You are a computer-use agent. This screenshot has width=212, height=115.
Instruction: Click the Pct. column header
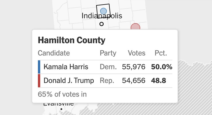[161, 53]
